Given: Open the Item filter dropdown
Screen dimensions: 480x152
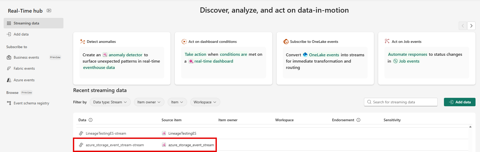Looking at the screenshot, I should [177, 102].
